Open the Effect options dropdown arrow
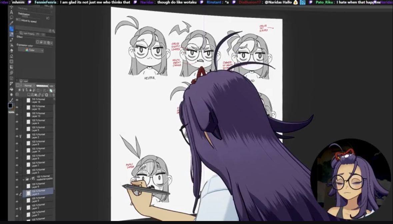The width and height of the screenshot is (393, 224). point(52,42)
